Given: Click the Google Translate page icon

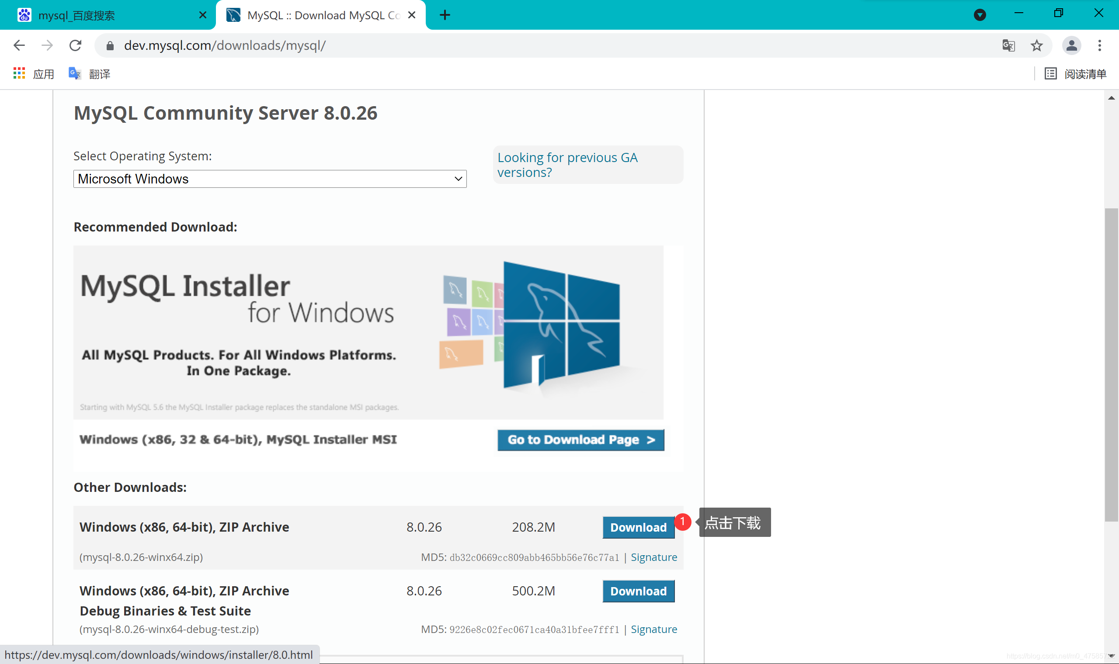Looking at the screenshot, I should tap(1009, 45).
